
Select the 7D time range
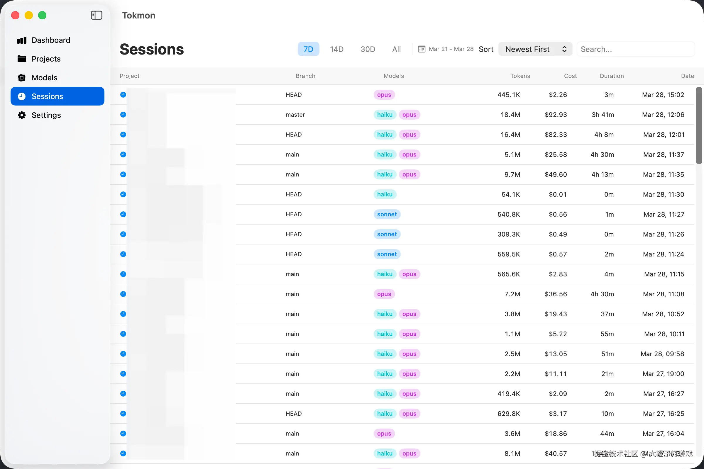(x=308, y=49)
